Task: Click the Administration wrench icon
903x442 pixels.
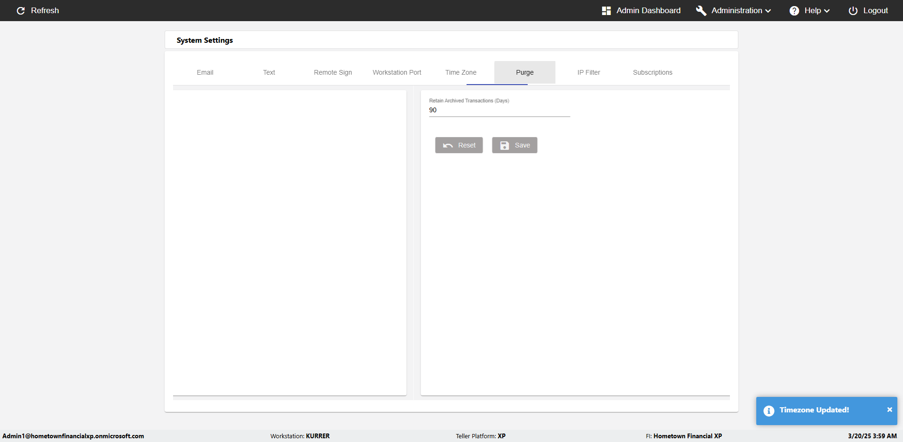Action: (x=701, y=11)
